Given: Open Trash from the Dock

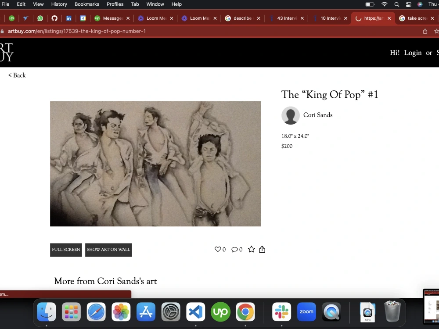Looking at the screenshot, I should click(x=392, y=311).
